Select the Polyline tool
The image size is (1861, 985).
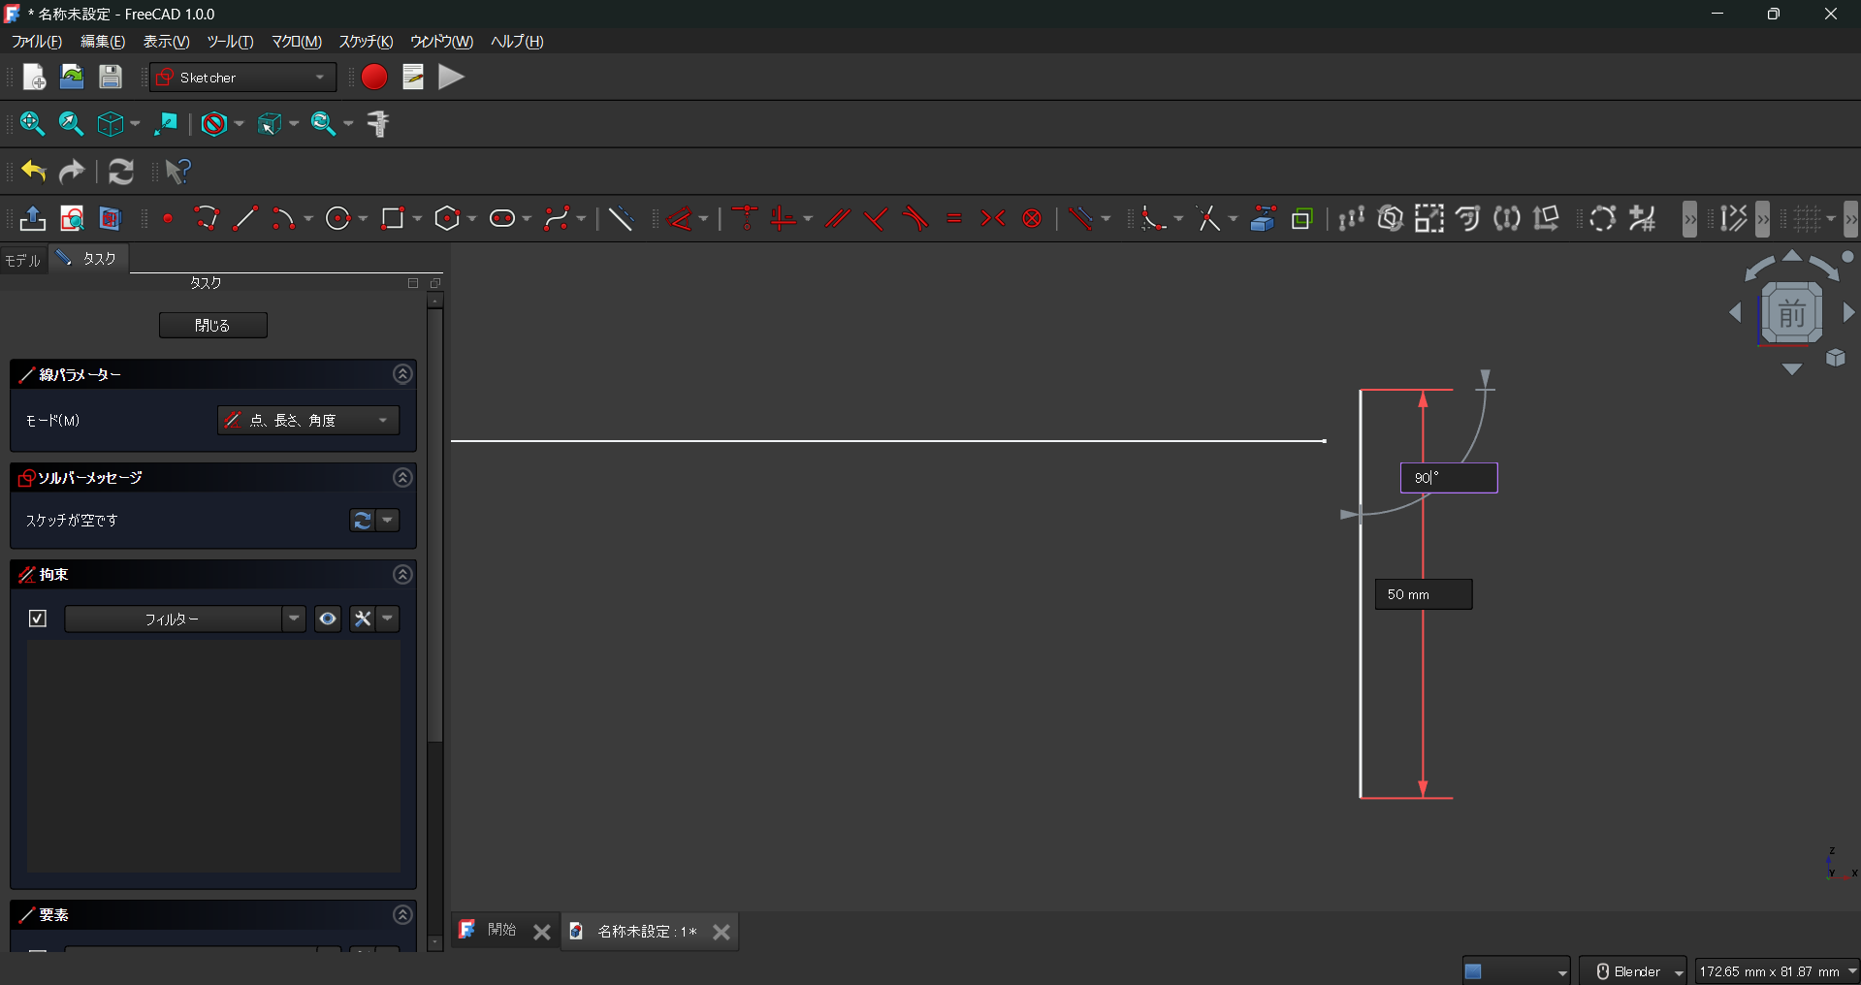(207, 219)
